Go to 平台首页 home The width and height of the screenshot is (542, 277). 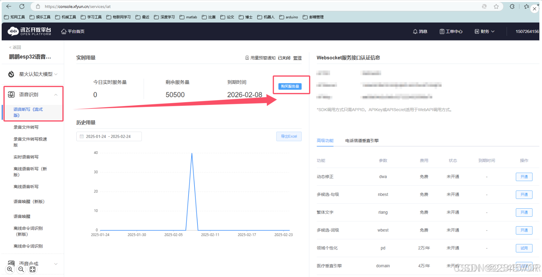click(73, 32)
